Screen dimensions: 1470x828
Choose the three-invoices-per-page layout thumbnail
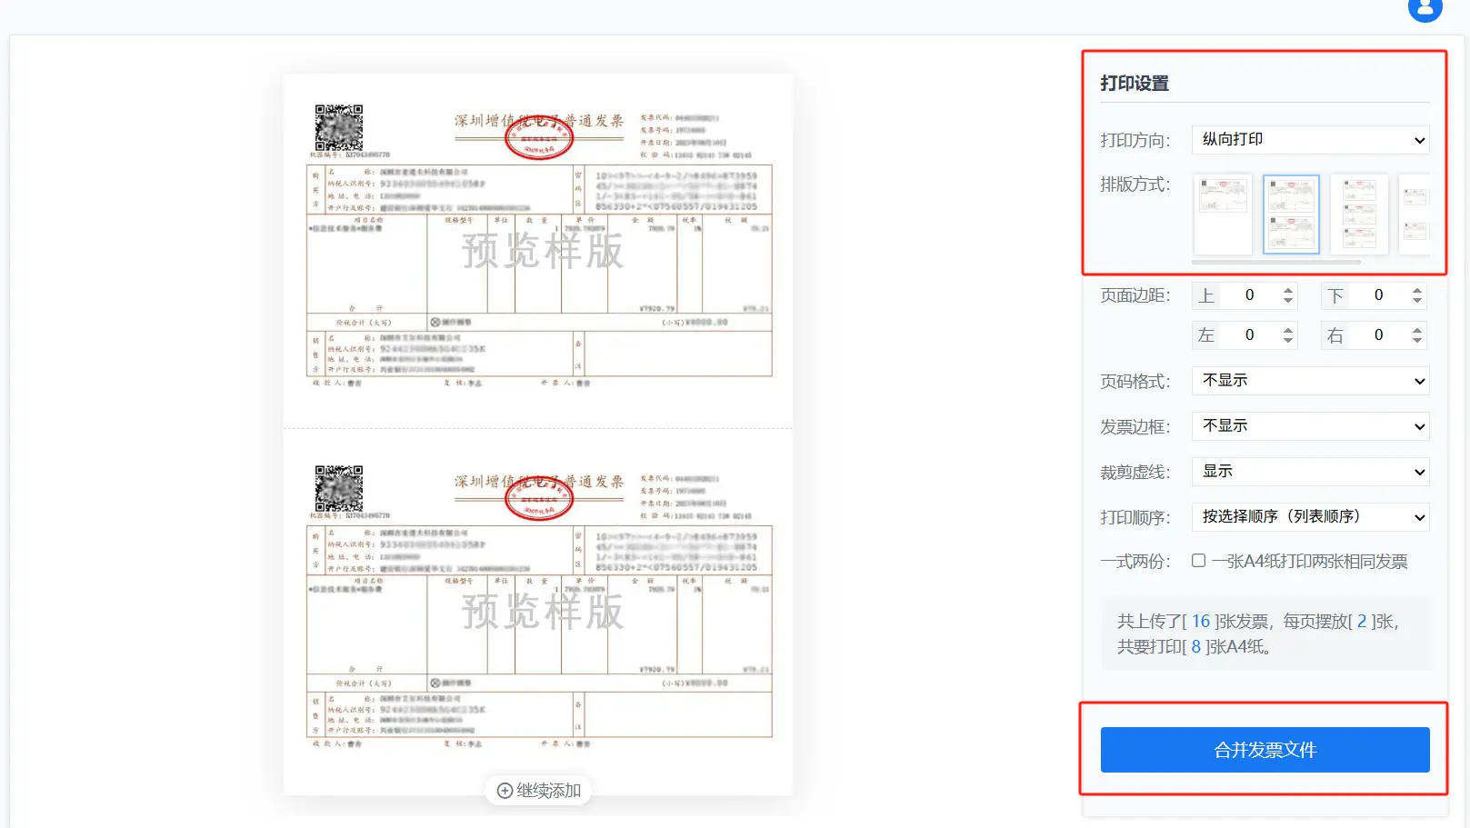pos(1359,214)
